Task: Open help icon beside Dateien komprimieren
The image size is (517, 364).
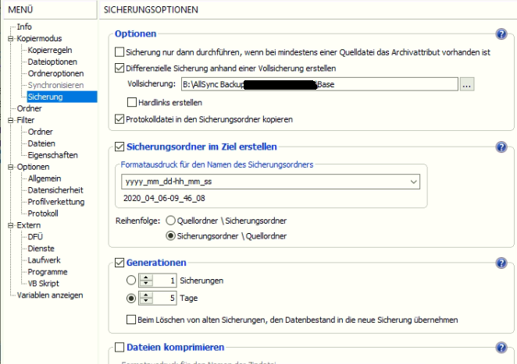Action: 502,348
